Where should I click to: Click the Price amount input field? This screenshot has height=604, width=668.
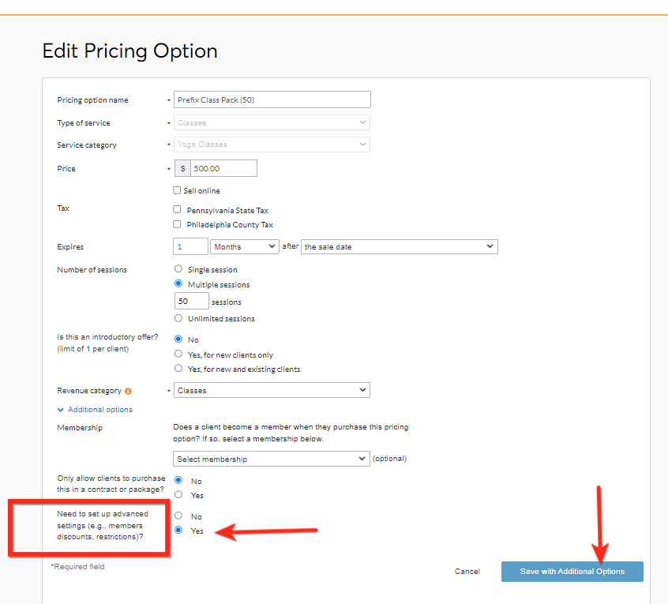[223, 168]
